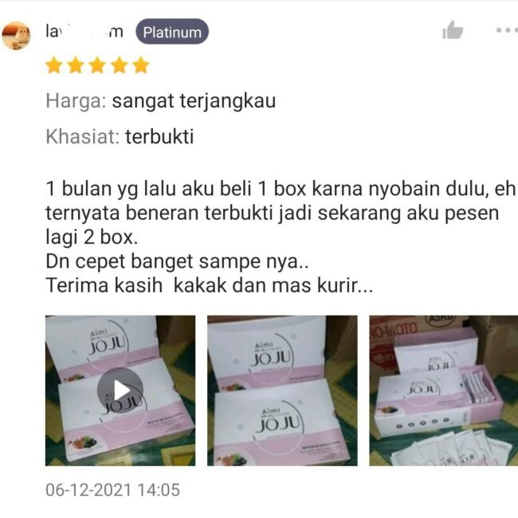Screen dimensions: 518x518
Task: Click the fourth rating star
Action: point(120,65)
